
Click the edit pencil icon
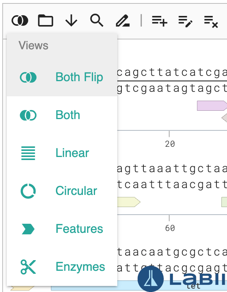point(123,20)
